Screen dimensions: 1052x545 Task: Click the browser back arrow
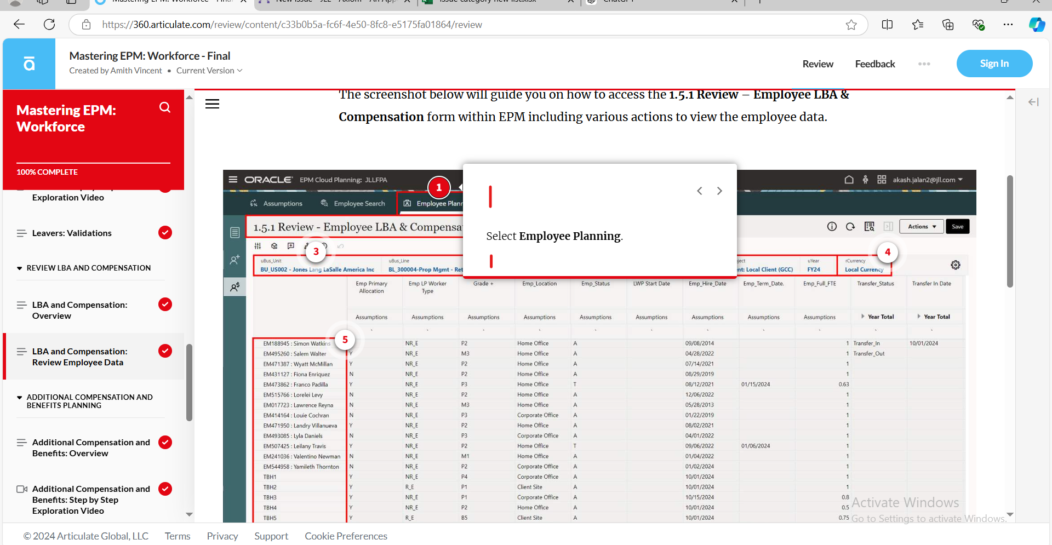coord(19,24)
